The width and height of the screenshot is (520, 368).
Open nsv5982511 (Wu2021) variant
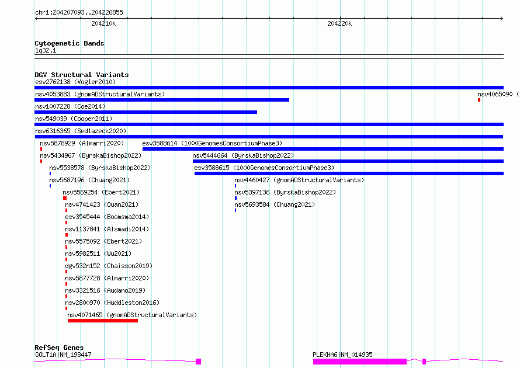(98, 254)
